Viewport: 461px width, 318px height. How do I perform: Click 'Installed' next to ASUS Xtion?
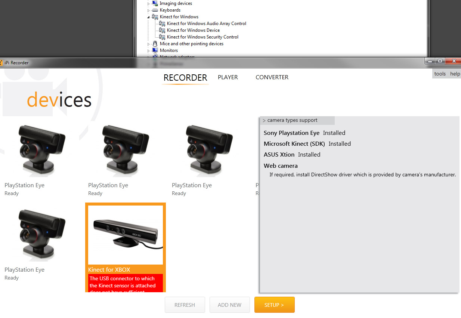click(x=309, y=155)
